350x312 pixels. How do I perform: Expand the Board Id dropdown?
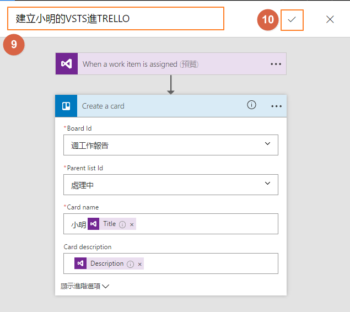(x=267, y=144)
